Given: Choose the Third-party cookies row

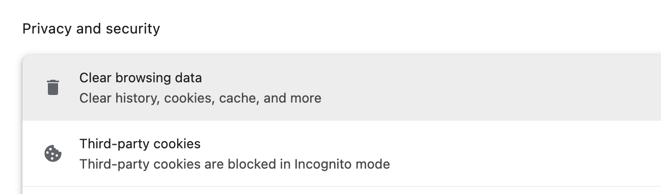Looking at the screenshot, I should (342, 154).
